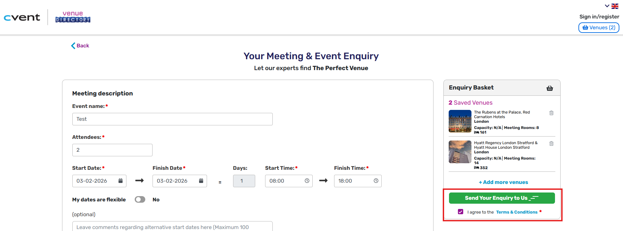Remove Hyatt Regency London Stratford from basket
Image resolution: width=623 pixels, height=231 pixels.
pyautogui.click(x=551, y=143)
